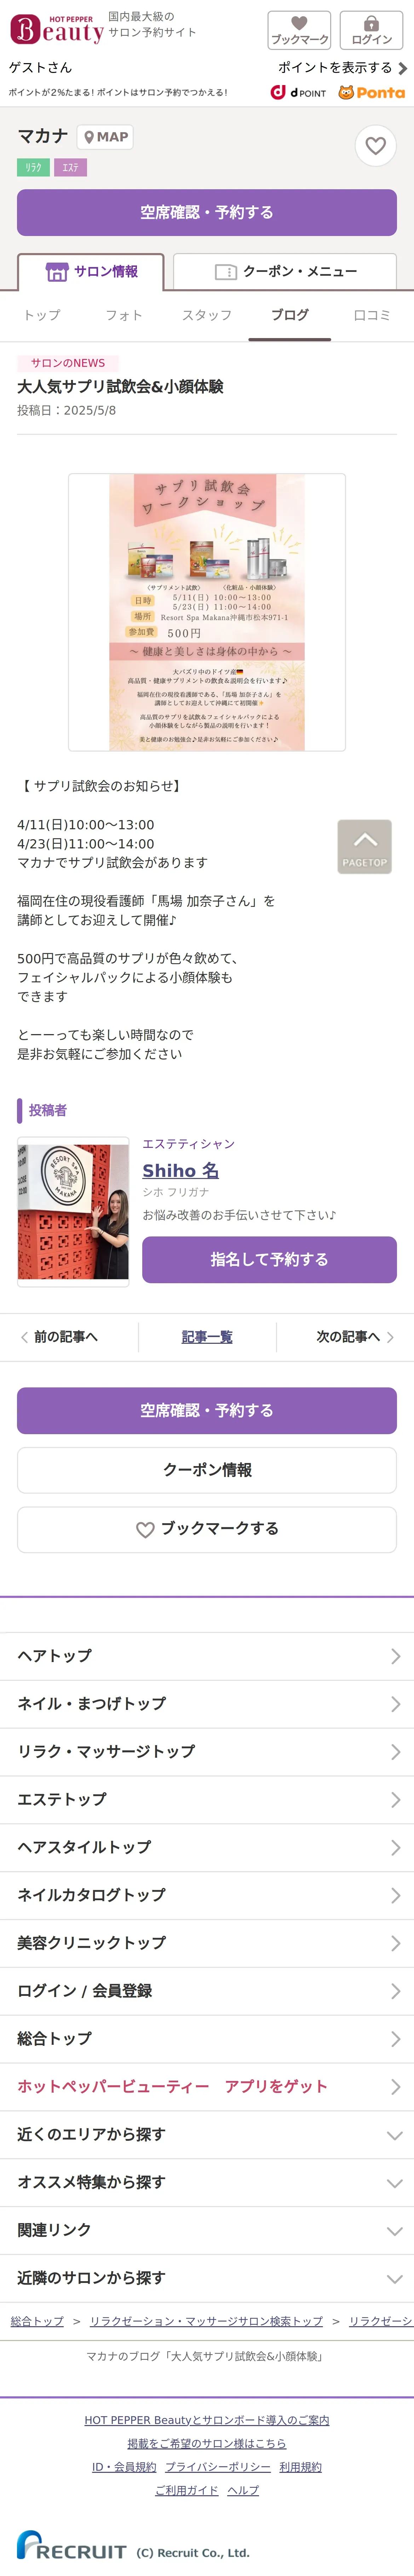The image size is (414, 2576).
Task: Open the salon MAP pin button
Action: (x=106, y=137)
